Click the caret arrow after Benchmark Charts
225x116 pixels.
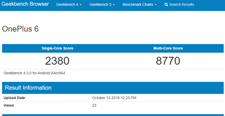point(156,5)
